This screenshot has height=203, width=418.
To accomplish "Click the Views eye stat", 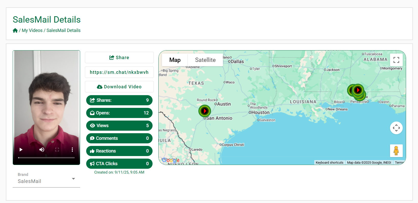I will (x=119, y=126).
